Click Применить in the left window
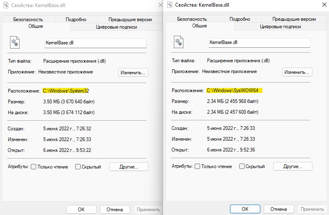 [x=148, y=209]
